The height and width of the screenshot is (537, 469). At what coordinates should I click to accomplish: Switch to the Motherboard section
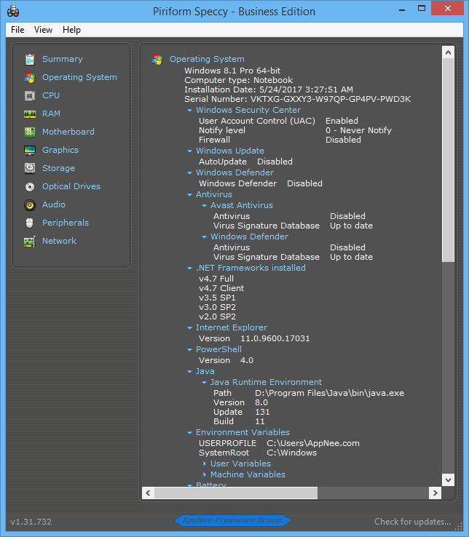pyautogui.click(x=68, y=132)
